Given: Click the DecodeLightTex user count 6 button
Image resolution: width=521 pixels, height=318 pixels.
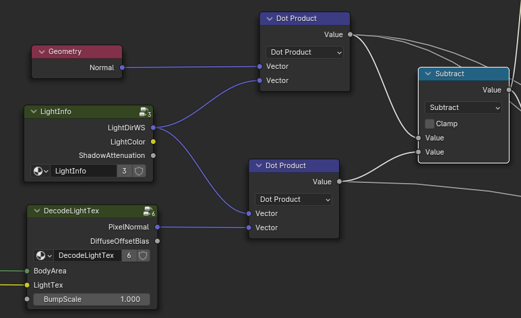Looking at the screenshot, I should coord(128,255).
